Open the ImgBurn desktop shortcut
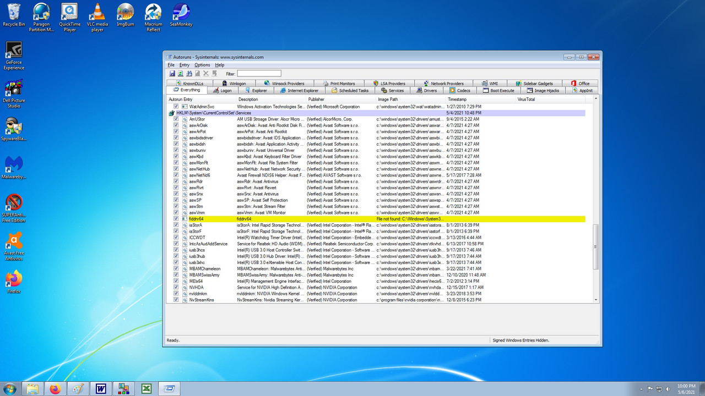Screen dimensions: 705x396 [126, 15]
